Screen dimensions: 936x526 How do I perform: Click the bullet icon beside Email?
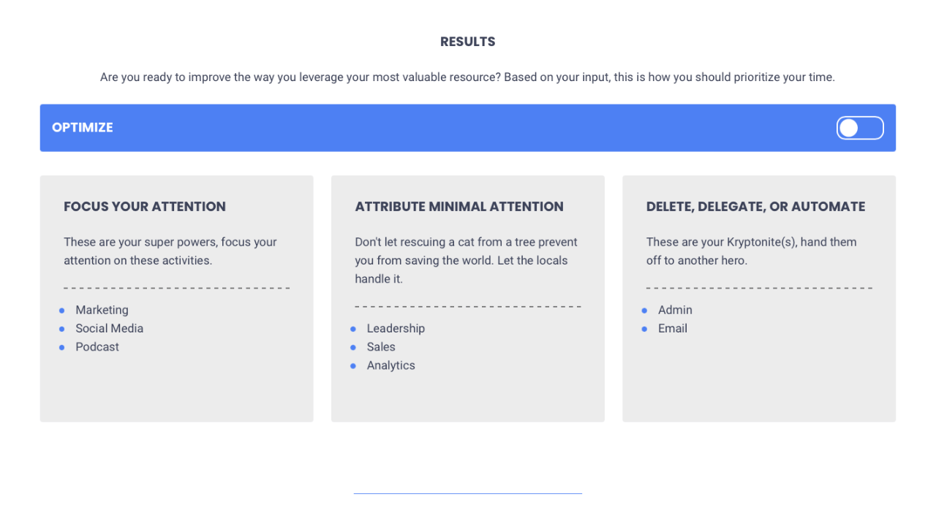(644, 329)
